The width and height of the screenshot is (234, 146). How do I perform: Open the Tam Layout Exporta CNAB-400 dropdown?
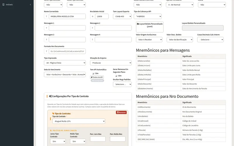point(122,16)
